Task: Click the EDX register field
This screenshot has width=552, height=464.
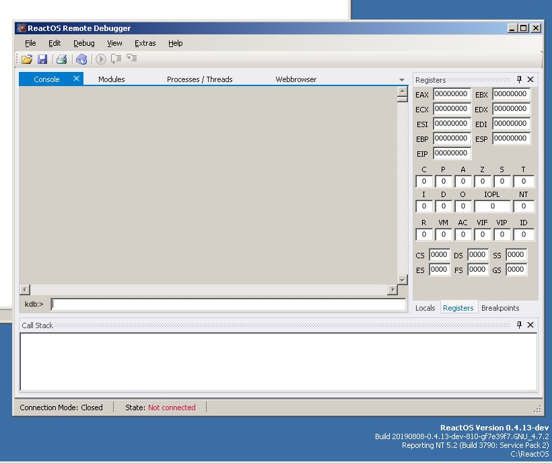Action: (x=511, y=109)
